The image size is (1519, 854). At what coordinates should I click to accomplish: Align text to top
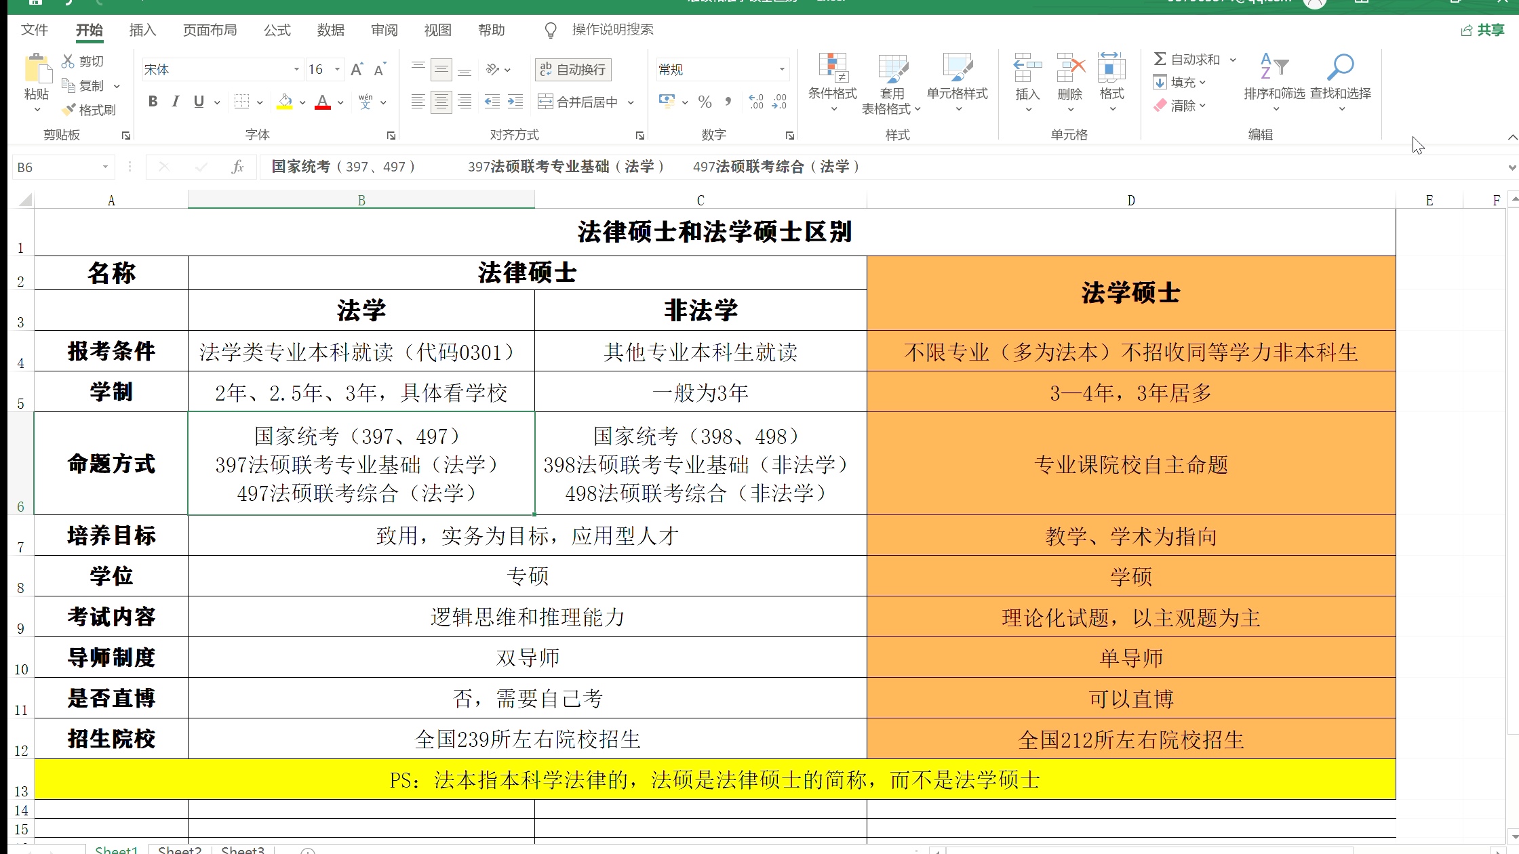418,69
